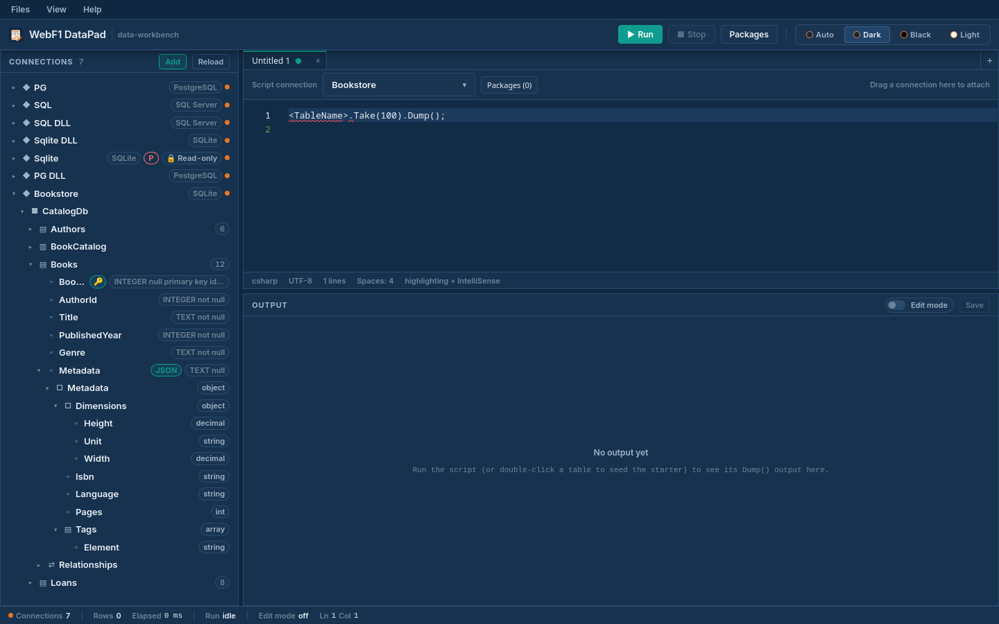999x624 pixels.
Task: Select the Black theme option
Action: pyautogui.click(x=915, y=35)
